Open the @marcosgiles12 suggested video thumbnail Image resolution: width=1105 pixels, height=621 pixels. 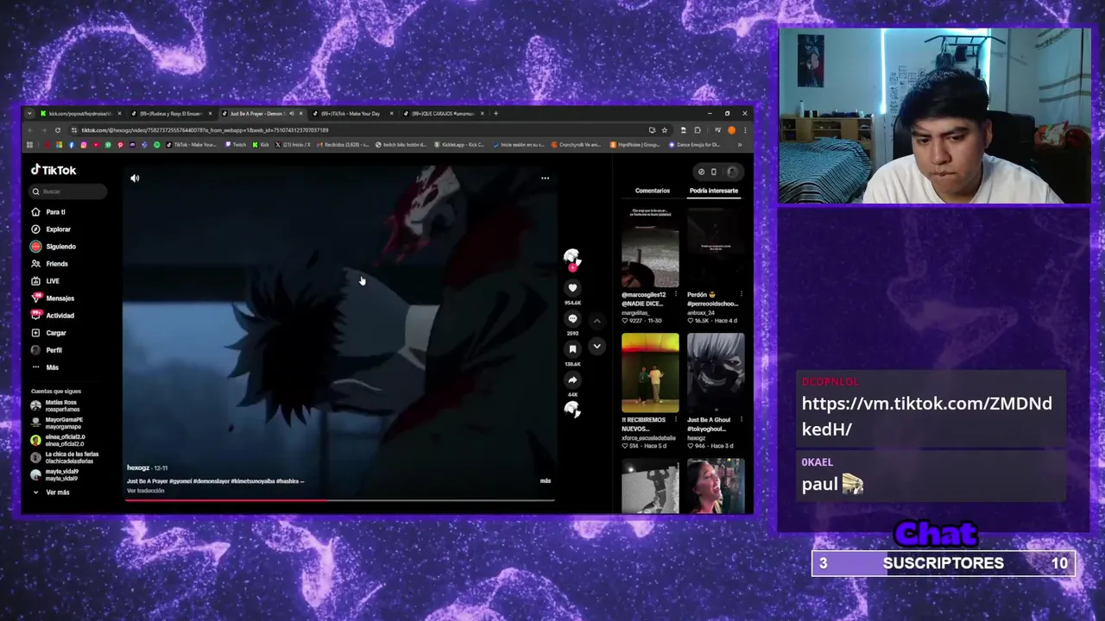[650, 246]
